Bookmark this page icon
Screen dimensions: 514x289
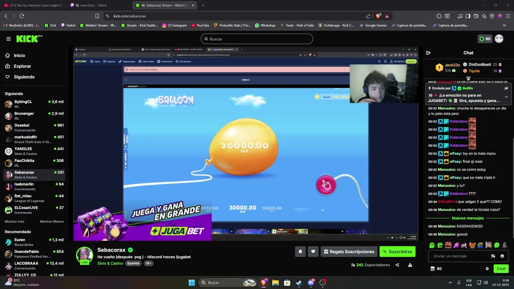[x=97, y=16]
